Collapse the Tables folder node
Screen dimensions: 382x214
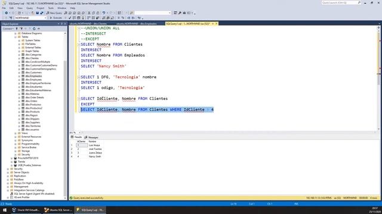point(16,37)
